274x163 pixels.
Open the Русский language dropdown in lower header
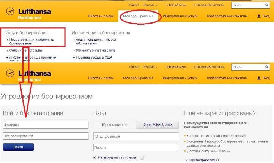point(150,67)
